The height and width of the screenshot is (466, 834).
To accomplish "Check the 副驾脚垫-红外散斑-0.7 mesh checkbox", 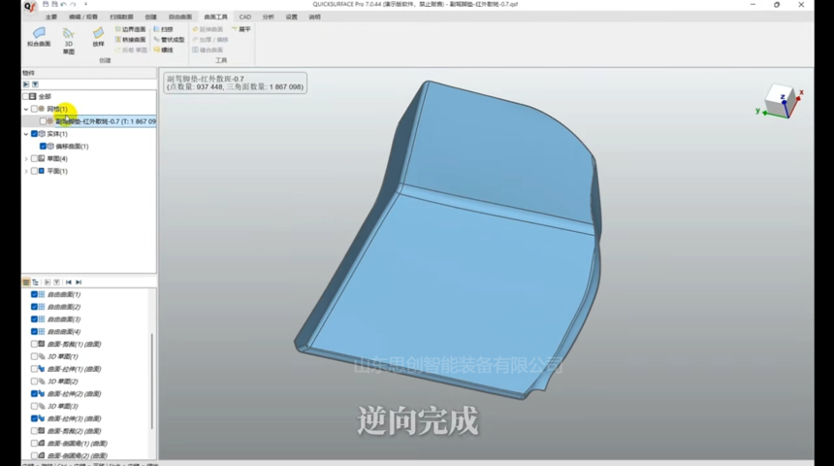I will [43, 121].
